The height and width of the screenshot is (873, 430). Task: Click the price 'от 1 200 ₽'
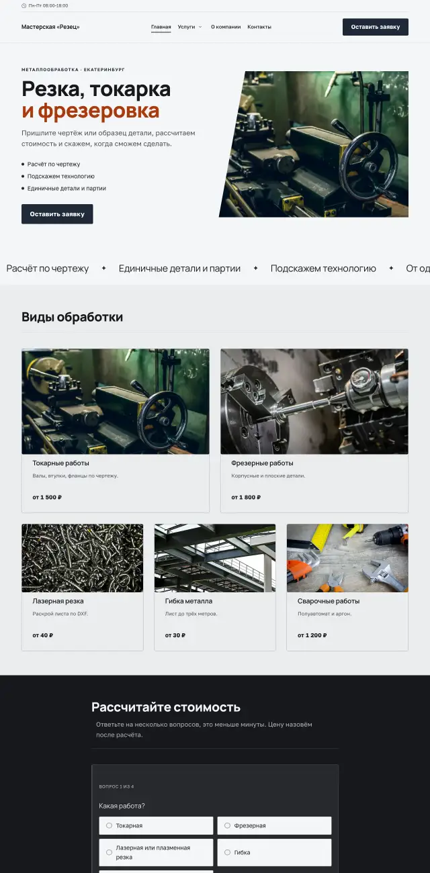point(312,635)
